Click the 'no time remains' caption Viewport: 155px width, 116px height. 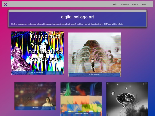pyautogui.click(x=37, y=72)
